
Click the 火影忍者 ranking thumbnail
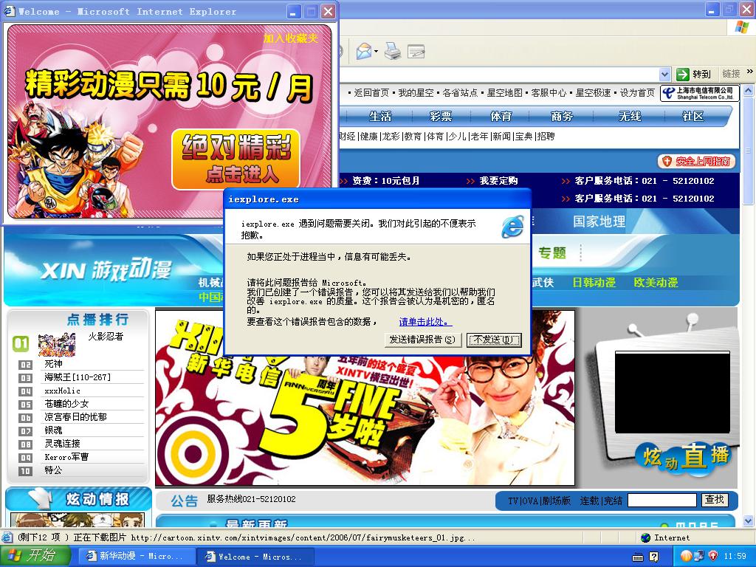click(x=57, y=344)
